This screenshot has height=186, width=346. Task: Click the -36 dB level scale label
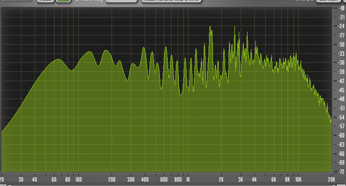click(x=341, y=63)
